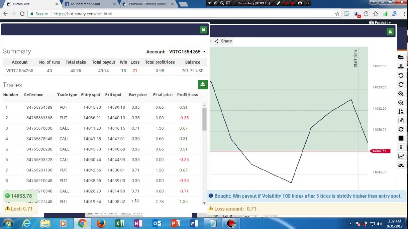Switch to Panduan Trading Binary tab

[148, 4]
